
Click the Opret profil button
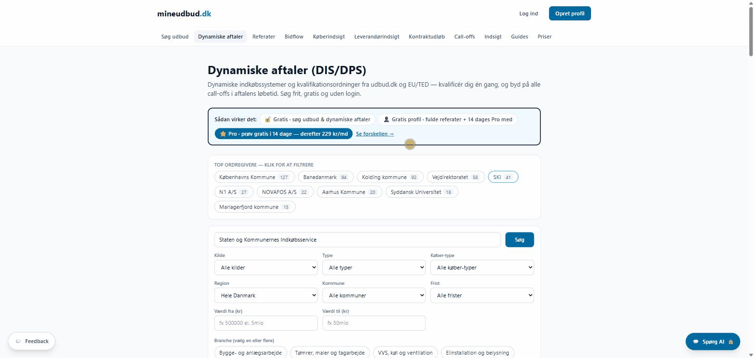point(570,13)
